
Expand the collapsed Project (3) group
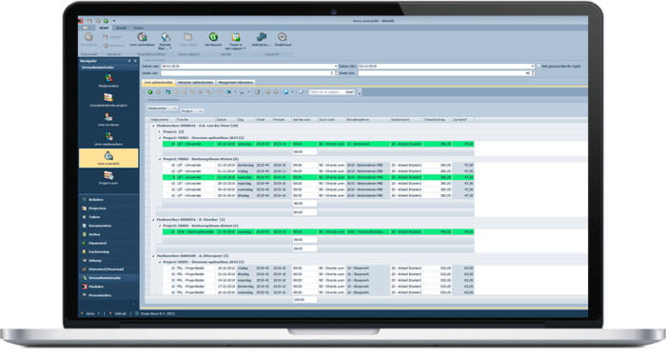click(160, 131)
